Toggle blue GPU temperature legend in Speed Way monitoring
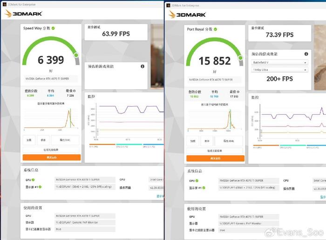This screenshot has height=240, width=326. point(153,145)
